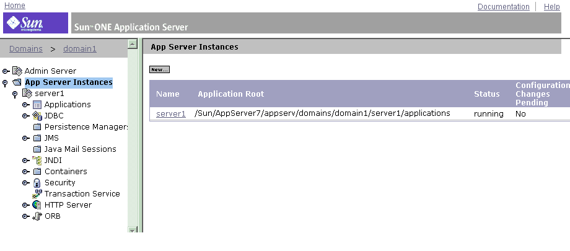Select App Server Instances tree item
Screen dimensions: 570x251
click(69, 82)
